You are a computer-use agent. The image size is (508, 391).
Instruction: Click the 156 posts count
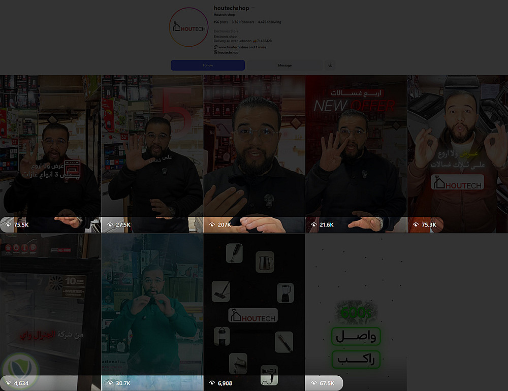220,22
